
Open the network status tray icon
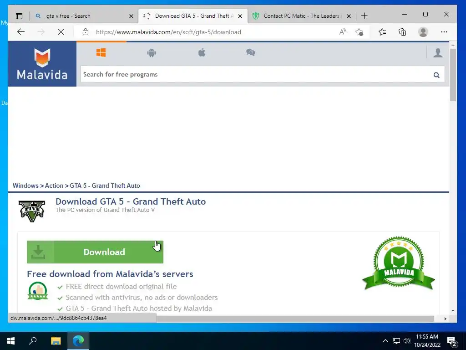pyautogui.click(x=396, y=341)
